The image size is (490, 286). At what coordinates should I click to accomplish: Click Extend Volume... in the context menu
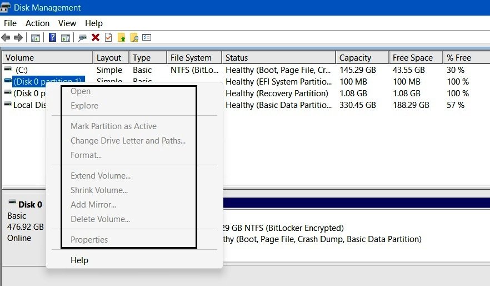pyautogui.click(x=101, y=176)
